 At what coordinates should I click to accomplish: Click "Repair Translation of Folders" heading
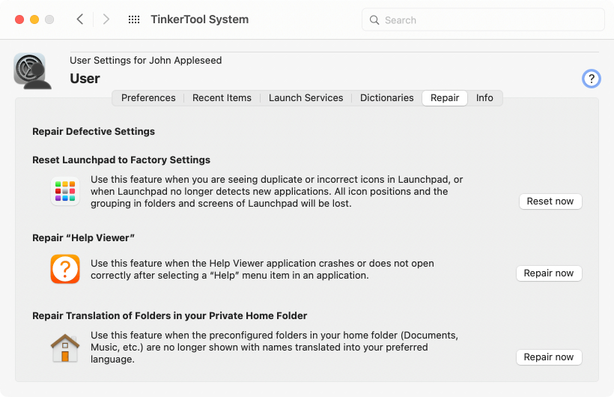click(x=169, y=316)
